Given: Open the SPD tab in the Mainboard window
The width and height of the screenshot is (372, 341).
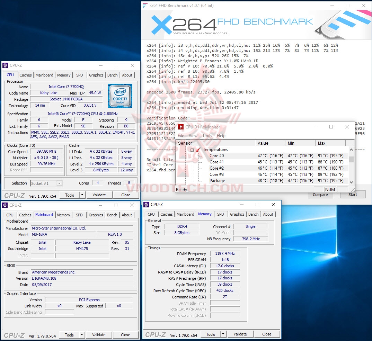Looking at the screenshot, I should pos(79,215).
